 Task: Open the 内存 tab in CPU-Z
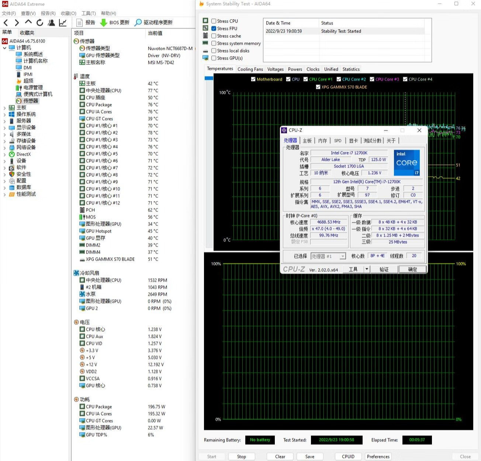point(322,141)
